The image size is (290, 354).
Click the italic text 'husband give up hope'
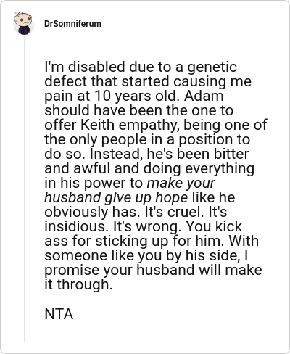point(116,197)
